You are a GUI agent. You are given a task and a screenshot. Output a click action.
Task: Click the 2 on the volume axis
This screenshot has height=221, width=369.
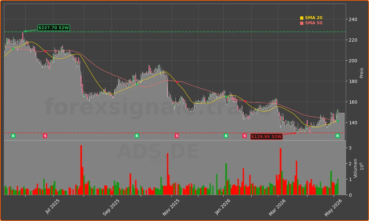point(350,164)
